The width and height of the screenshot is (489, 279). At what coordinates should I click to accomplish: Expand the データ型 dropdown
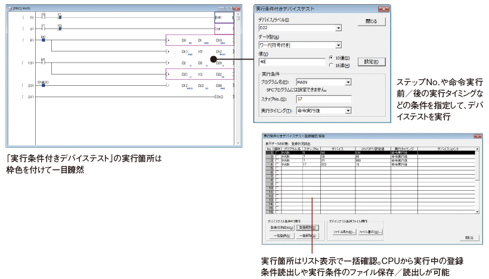[338, 45]
